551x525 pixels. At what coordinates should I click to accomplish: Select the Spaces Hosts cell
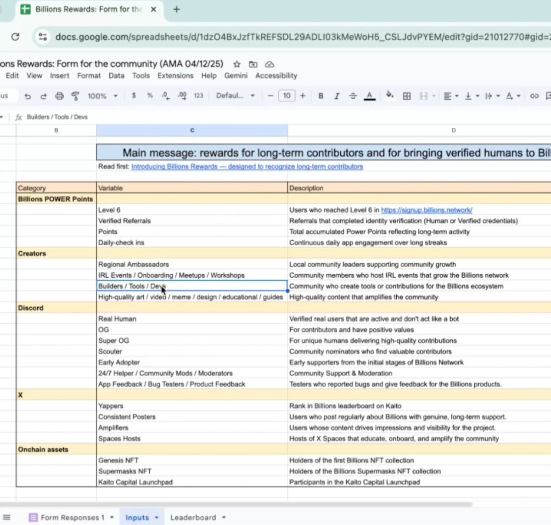pos(192,439)
